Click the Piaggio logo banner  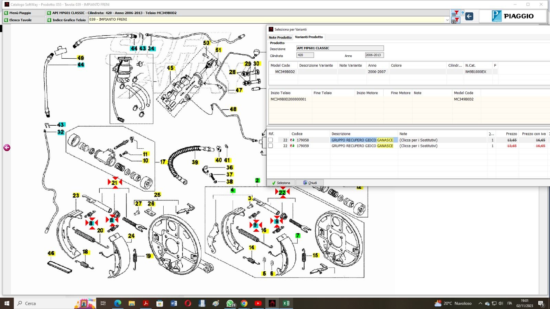click(x=513, y=16)
